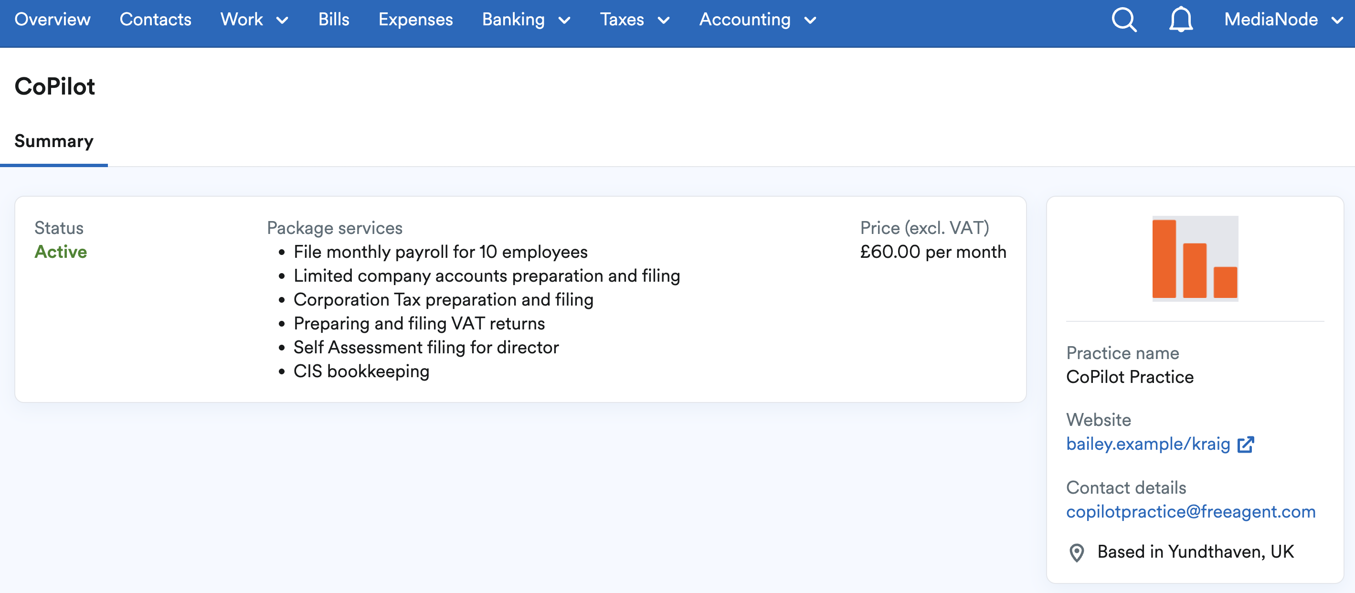Click the 'Package services' label
The height and width of the screenshot is (593, 1355).
tap(335, 228)
